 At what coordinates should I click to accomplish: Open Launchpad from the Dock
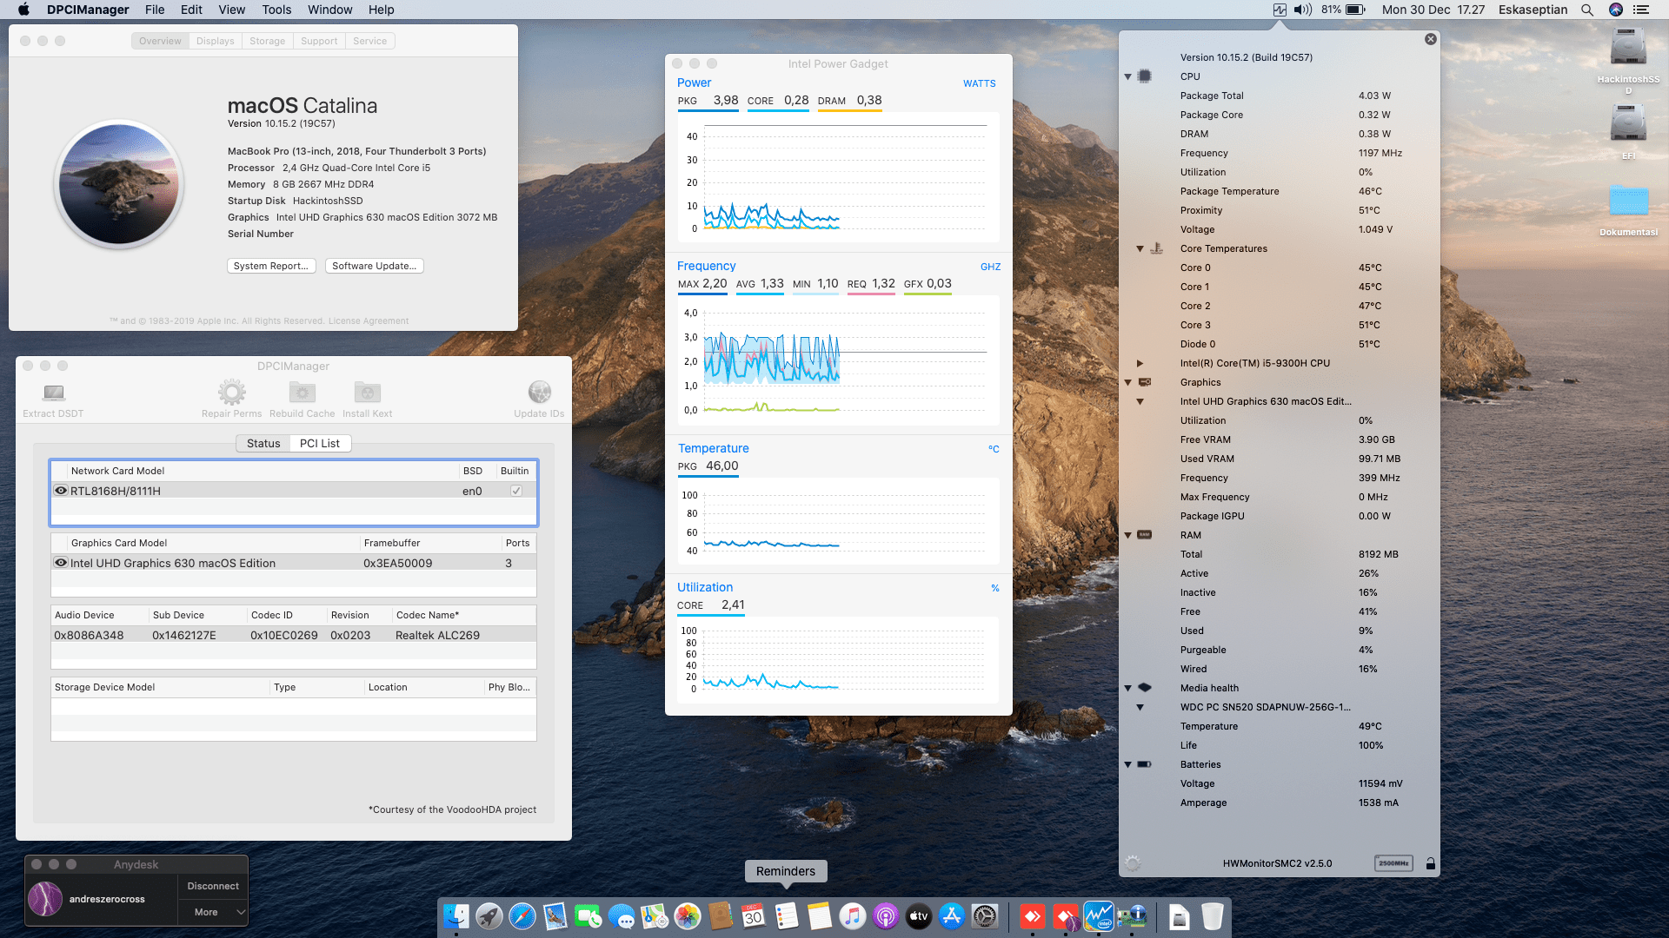pos(489,916)
